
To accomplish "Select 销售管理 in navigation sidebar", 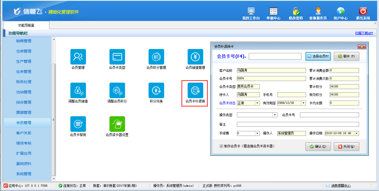I will pyautogui.click(x=24, y=41).
